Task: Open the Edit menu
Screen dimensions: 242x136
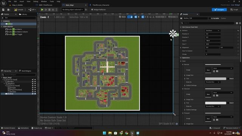Action: [x=15, y=2]
